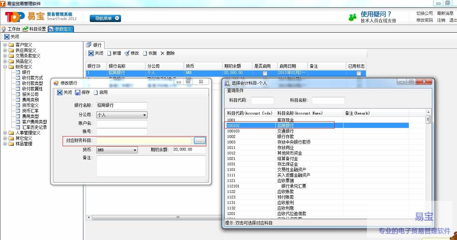Click the ellipsis browse button for 对应财务科目
This screenshot has width=457, height=240.
(x=200, y=141)
